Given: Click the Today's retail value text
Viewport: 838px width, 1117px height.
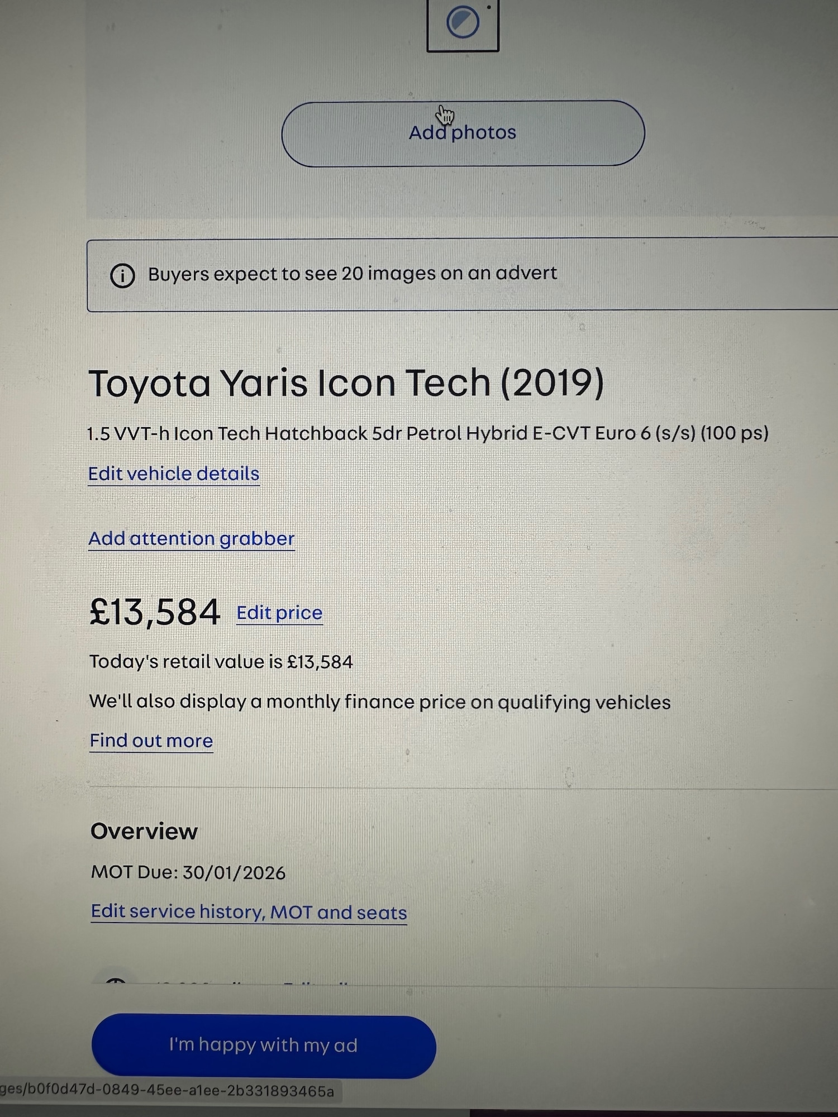Looking at the screenshot, I should click(221, 662).
